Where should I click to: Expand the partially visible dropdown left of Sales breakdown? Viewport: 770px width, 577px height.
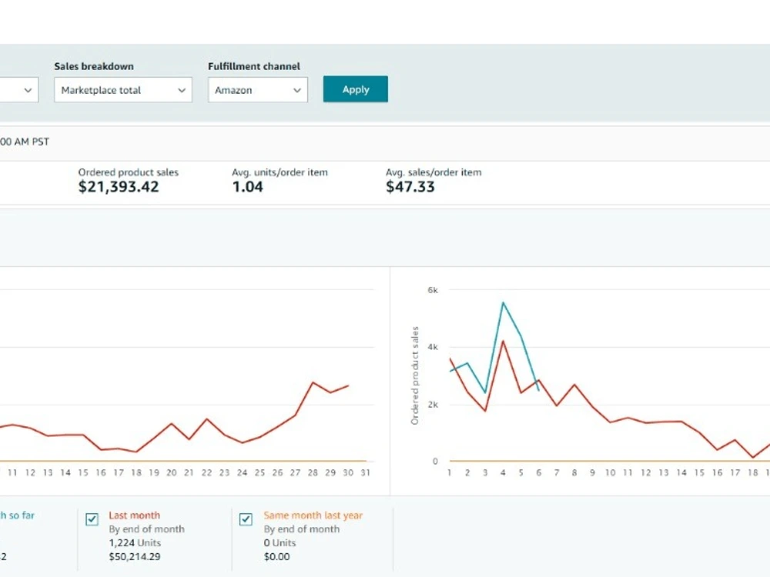[18, 90]
